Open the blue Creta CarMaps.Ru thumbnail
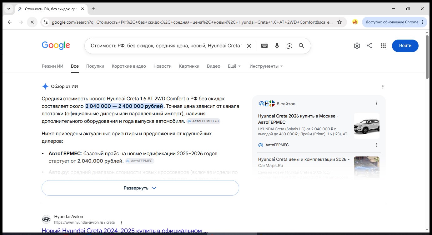 pyautogui.click(x=367, y=168)
